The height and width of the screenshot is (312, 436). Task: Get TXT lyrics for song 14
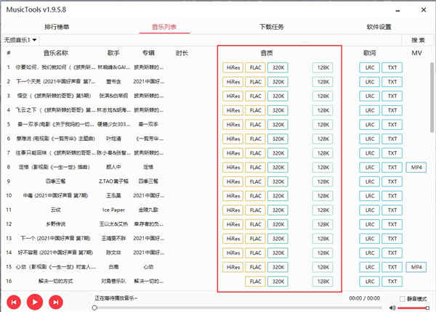point(392,253)
